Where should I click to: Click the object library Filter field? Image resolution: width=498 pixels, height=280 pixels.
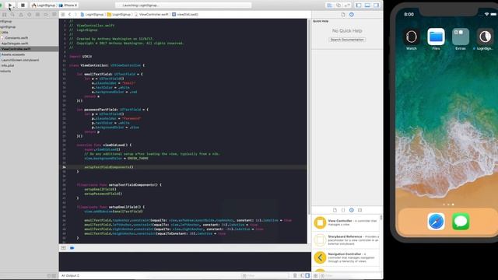pos(349,276)
